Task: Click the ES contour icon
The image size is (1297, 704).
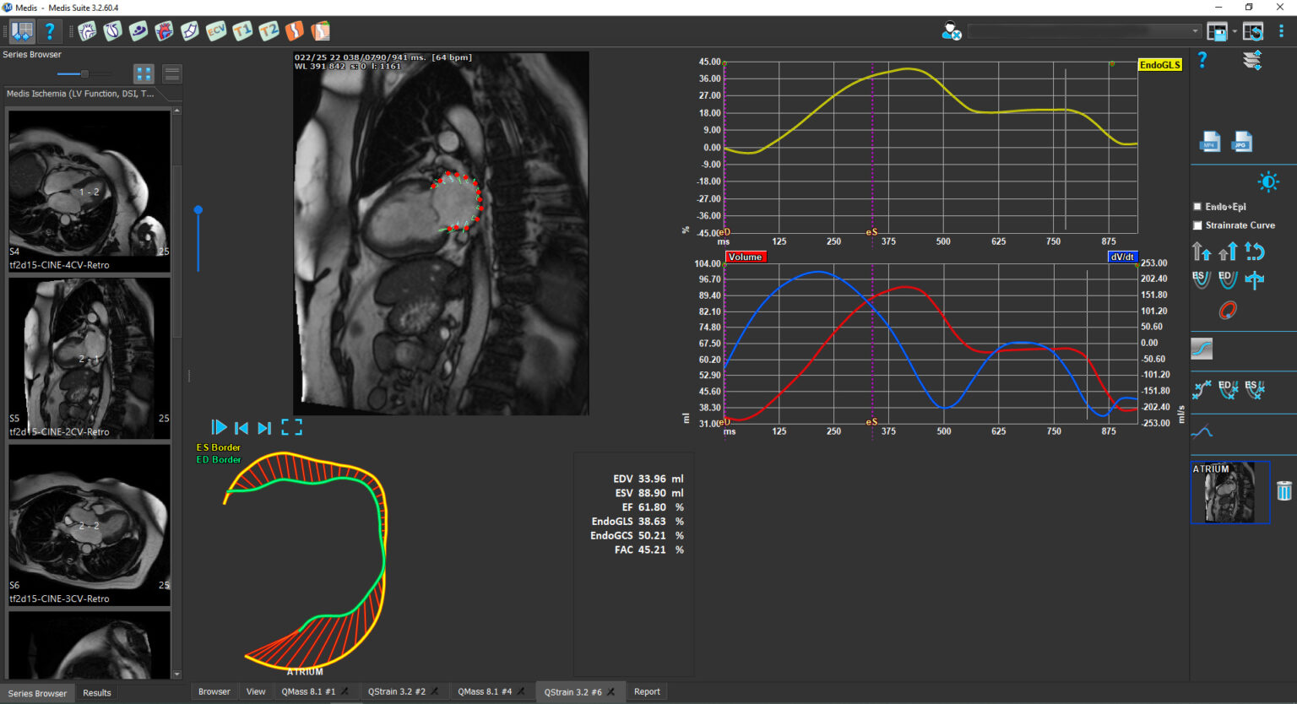Action: [1201, 279]
